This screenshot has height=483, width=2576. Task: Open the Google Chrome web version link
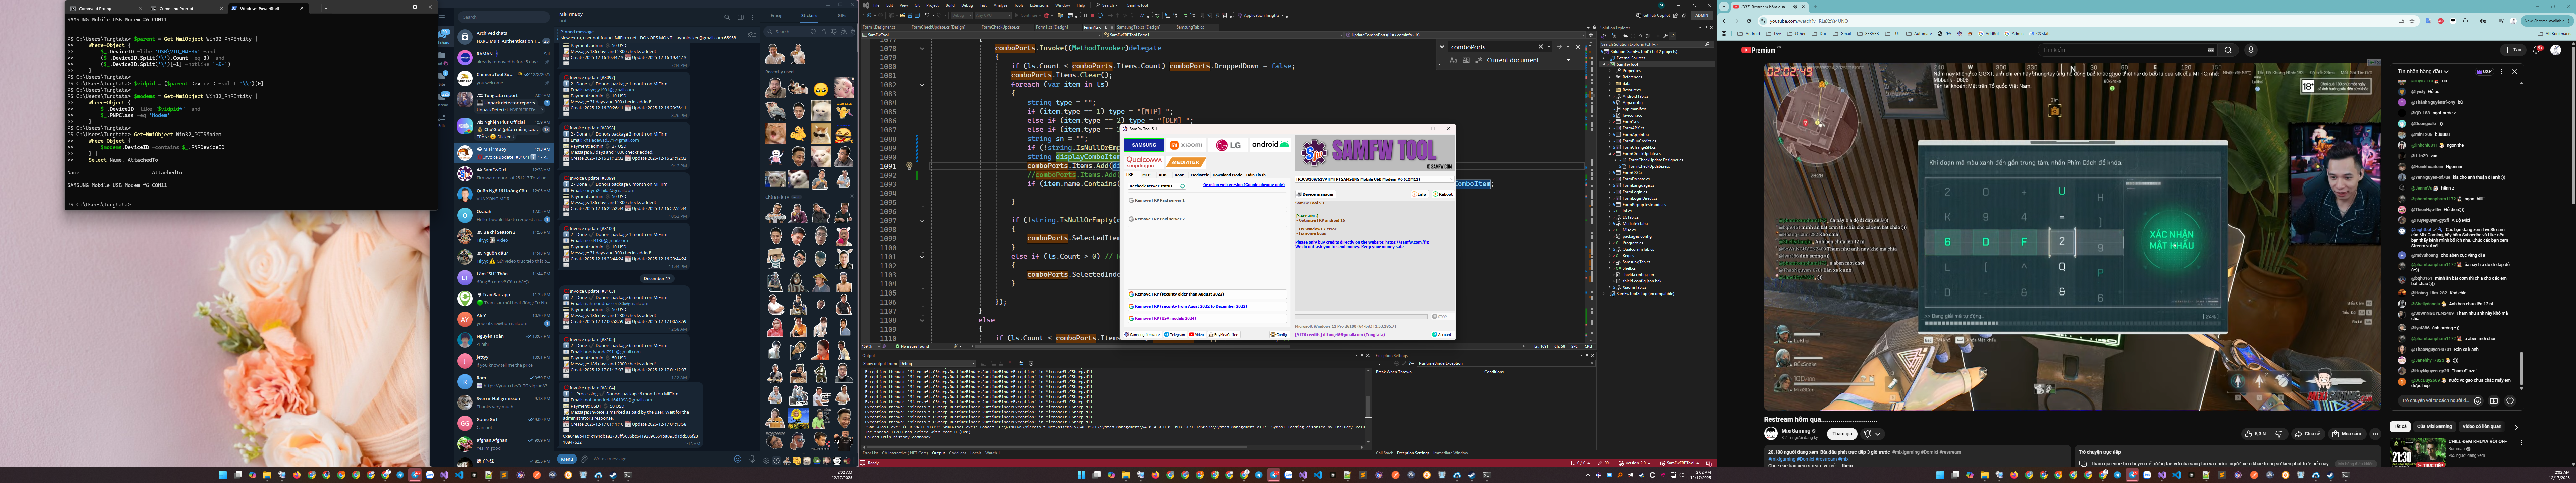(x=1244, y=185)
